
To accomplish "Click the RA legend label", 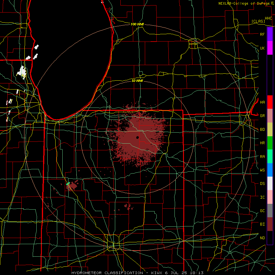I will 262,157.
